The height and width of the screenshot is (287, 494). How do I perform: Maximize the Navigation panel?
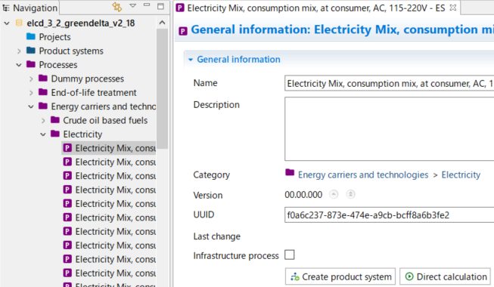click(x=160, y=6)
